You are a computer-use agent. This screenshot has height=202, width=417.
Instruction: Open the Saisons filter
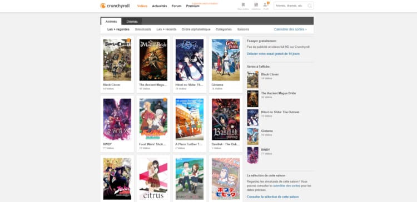point(243,29)
